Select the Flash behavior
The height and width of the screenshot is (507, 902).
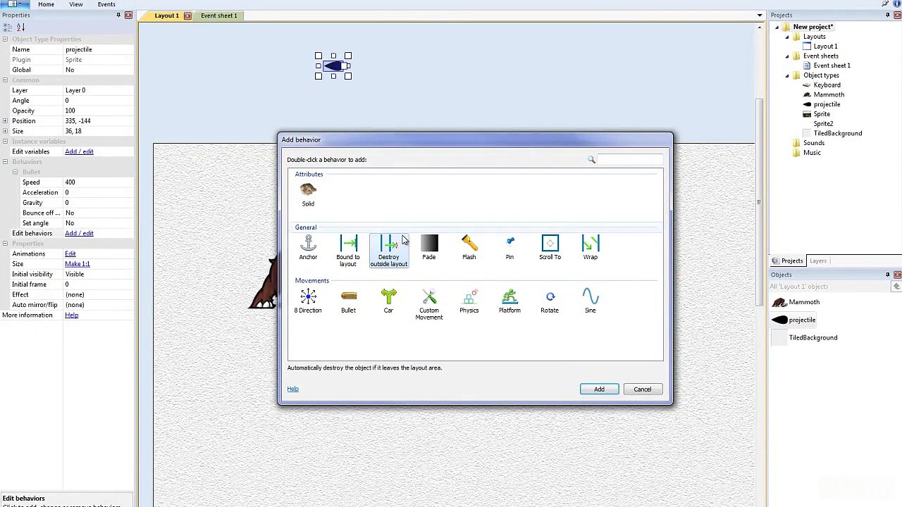[x=469, y=247]
